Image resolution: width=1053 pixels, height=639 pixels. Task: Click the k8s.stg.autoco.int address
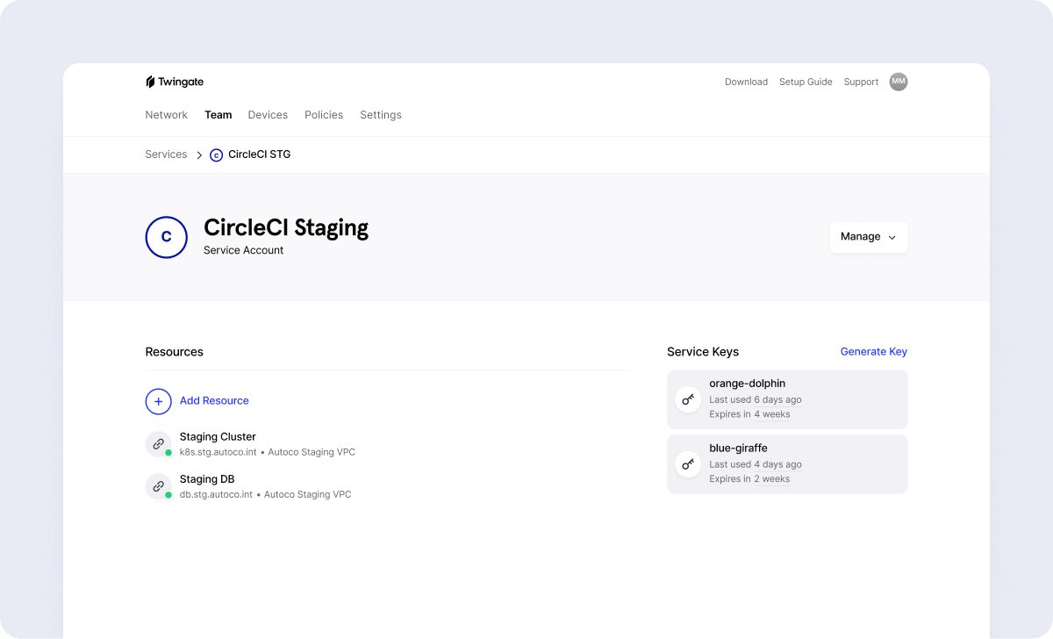(x=218, y=453)
